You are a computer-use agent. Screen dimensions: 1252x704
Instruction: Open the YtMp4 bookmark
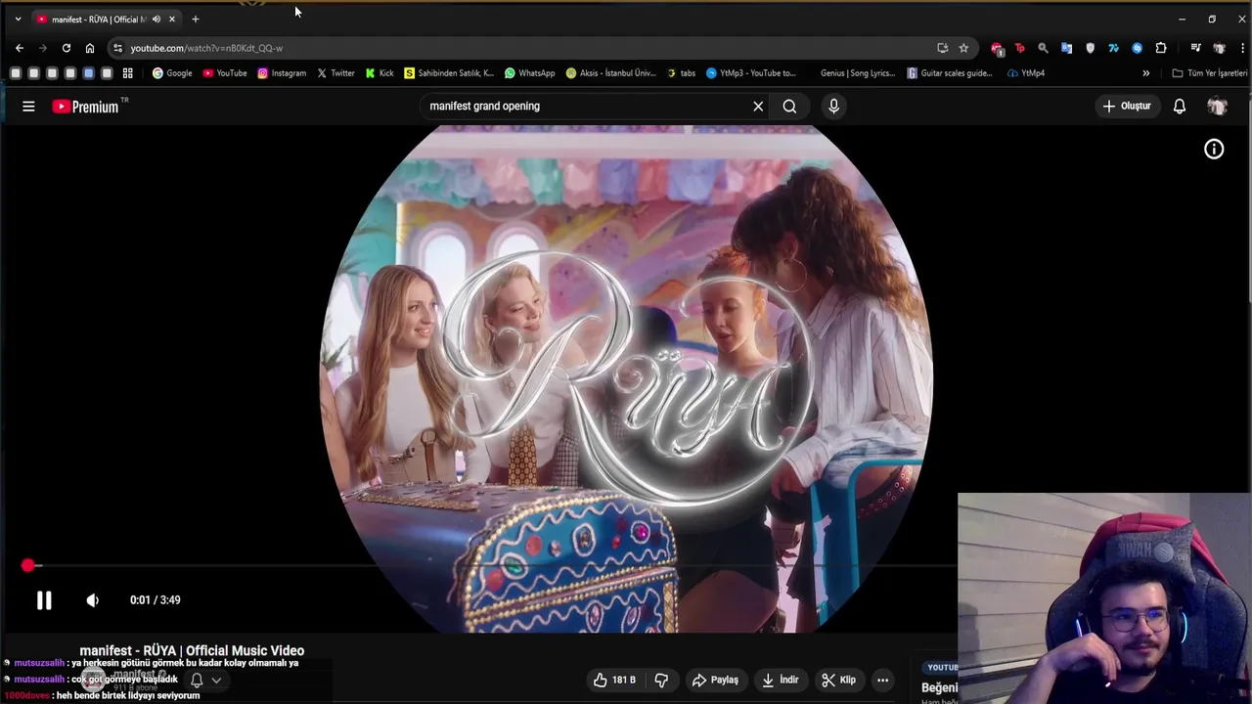tap(1025, 73)
